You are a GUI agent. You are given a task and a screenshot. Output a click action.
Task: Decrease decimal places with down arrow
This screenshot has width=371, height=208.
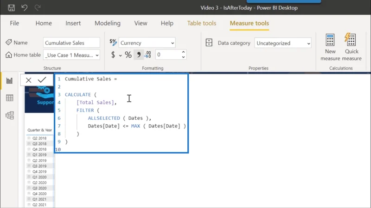[183, 57]
